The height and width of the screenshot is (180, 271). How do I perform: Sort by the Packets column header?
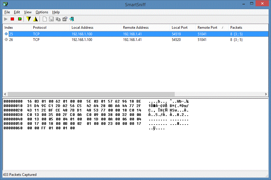(x=248, y=28)
